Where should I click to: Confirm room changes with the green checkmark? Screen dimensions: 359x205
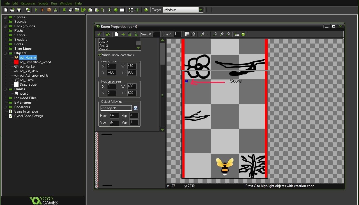pyautogui.click(x=99, y=34)
